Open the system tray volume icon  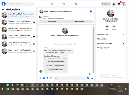[112, 89]
